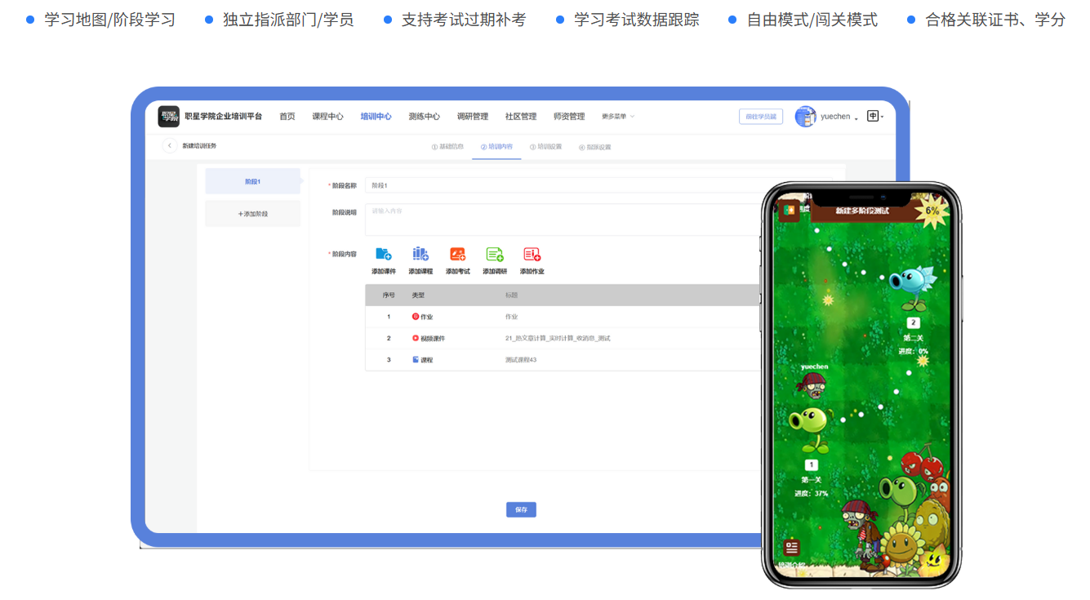Tap the 第一关 label on phone
This screenshot has height=600, width=1090.
point(812,480)
